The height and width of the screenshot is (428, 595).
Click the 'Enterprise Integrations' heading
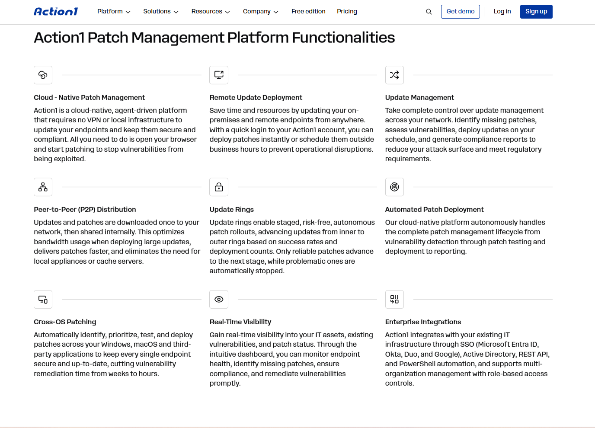pyautogui.click(x=423, y=322)
